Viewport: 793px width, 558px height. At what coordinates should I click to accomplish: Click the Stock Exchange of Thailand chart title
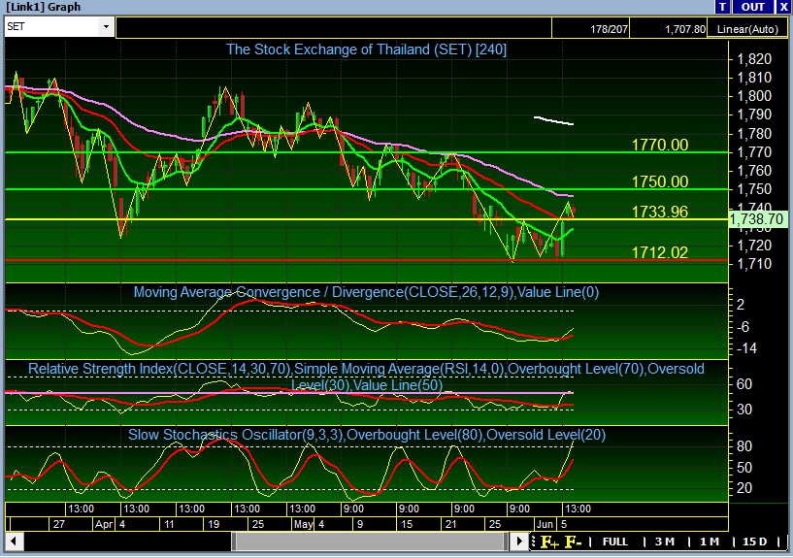(x=366, y=49)
